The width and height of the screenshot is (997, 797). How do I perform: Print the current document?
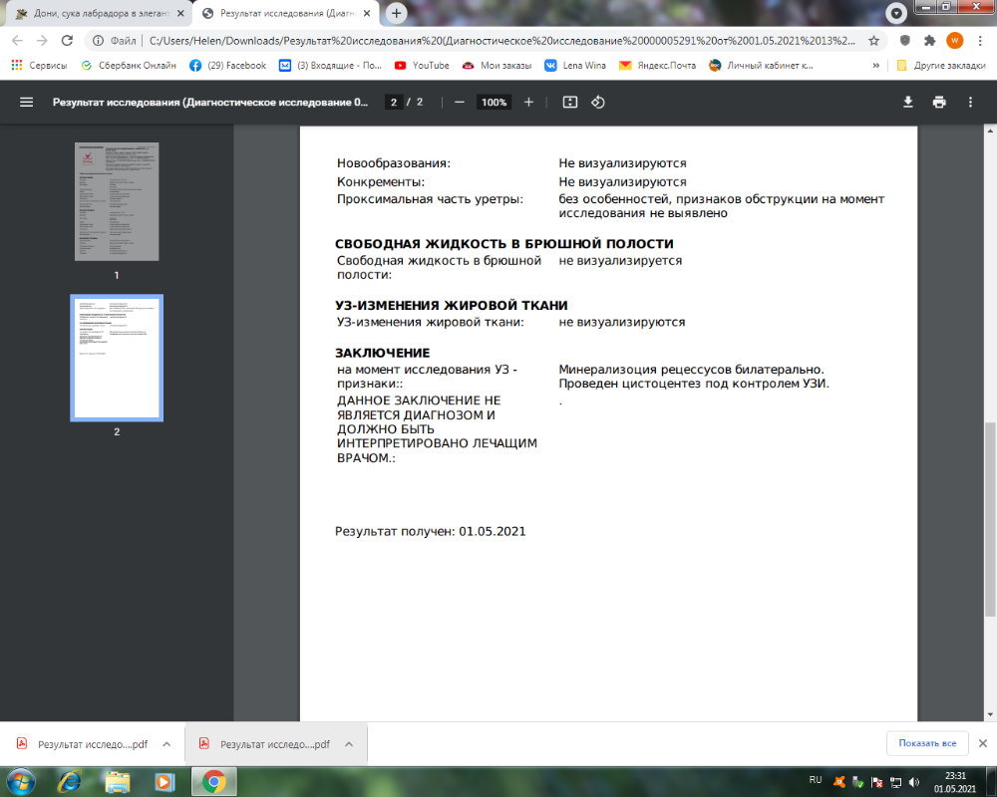[938, 102]
